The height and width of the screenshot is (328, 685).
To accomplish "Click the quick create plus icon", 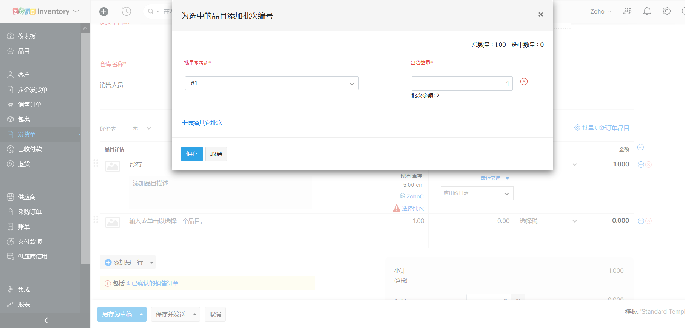I will pyautogui.click(x=104, y=12).
